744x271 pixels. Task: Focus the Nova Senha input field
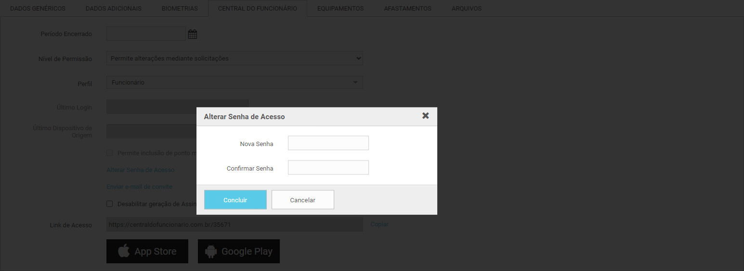(328, 143)
